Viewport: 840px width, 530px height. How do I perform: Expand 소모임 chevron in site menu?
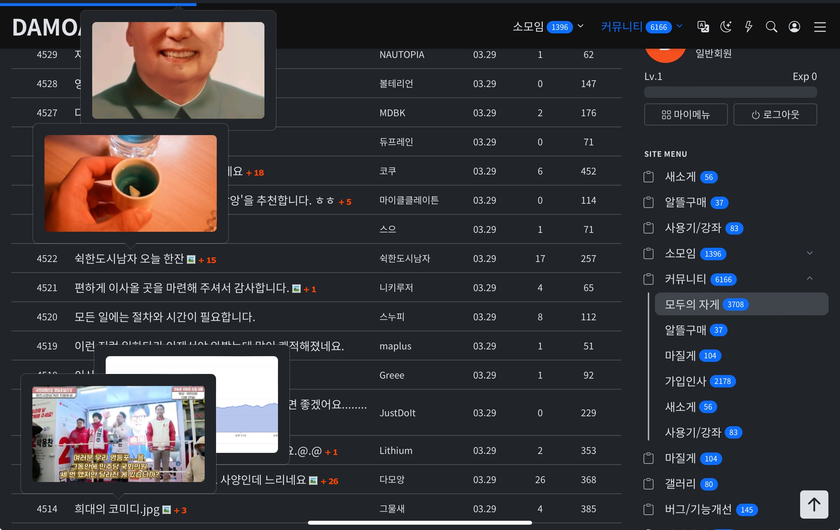[810, 253]
